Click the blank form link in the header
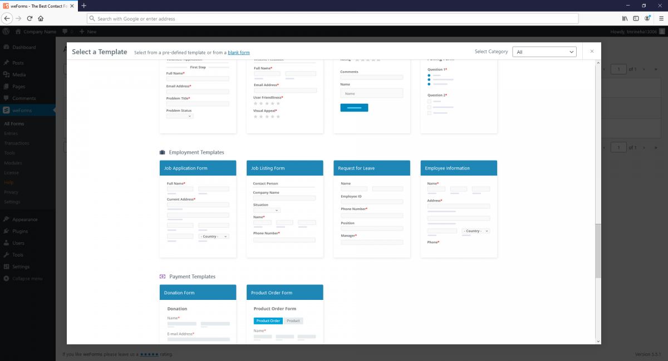This screenshot has height=361, width=668. 239,52
